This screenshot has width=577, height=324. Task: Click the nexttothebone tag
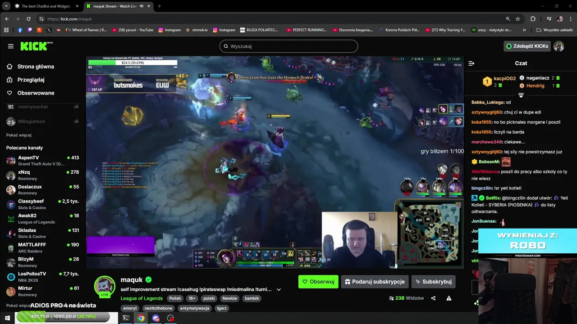pos(158,308)
